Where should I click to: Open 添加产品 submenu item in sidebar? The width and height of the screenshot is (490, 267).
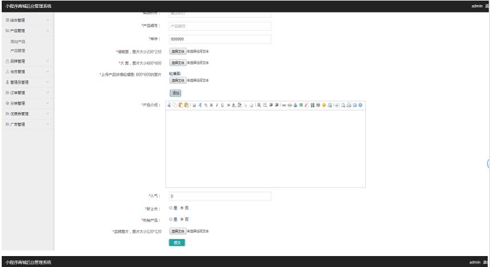(x=18, y=42)
